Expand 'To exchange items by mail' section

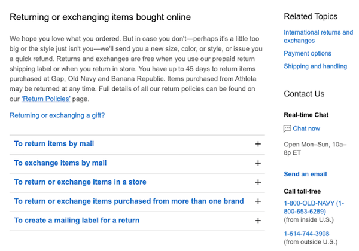(x=60, y=163)
